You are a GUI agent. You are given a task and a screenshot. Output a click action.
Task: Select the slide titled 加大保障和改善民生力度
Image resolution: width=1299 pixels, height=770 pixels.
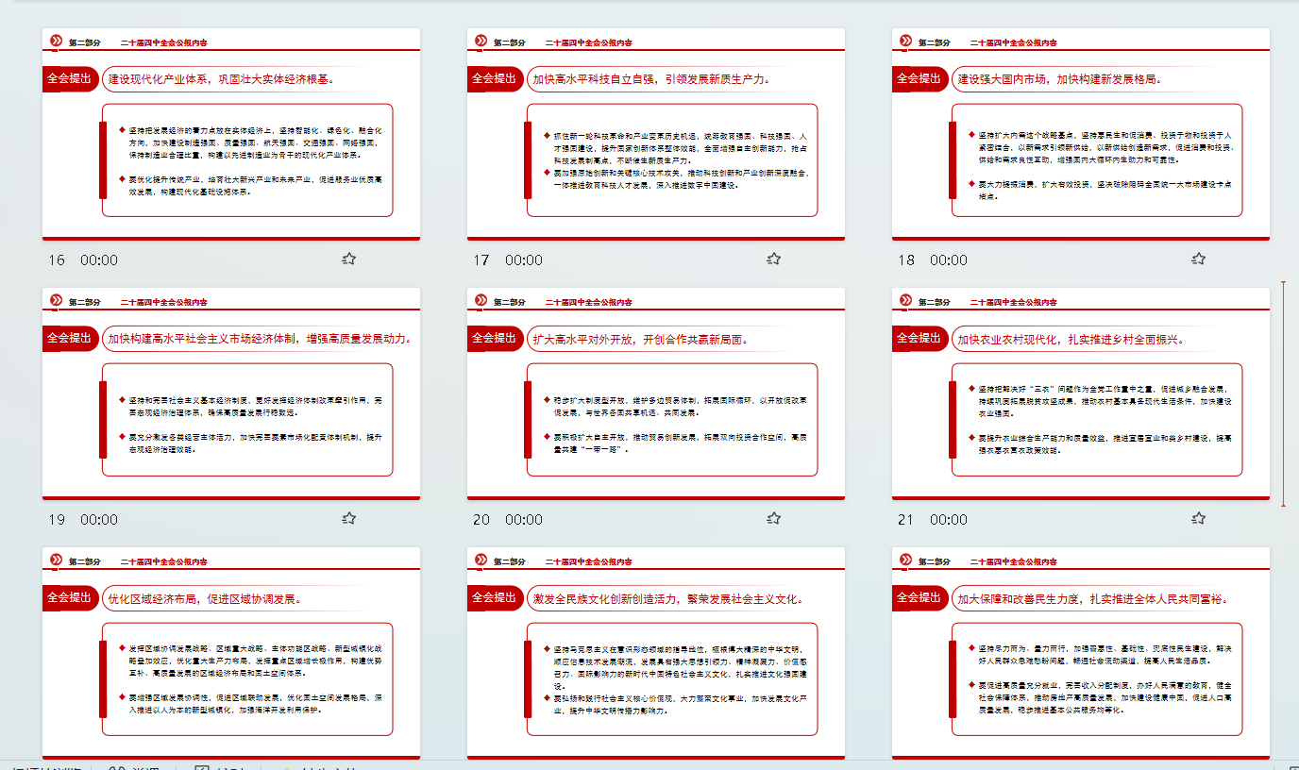pyautogui.click(x=1081, y=653)
